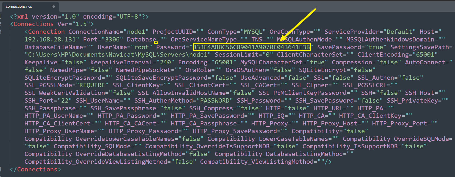The height and width of the screenshot is (177, 455).
Task: Click the SSL_PGSSLCRL attribute
Action: pyautogui.click(x=370, y=85)
